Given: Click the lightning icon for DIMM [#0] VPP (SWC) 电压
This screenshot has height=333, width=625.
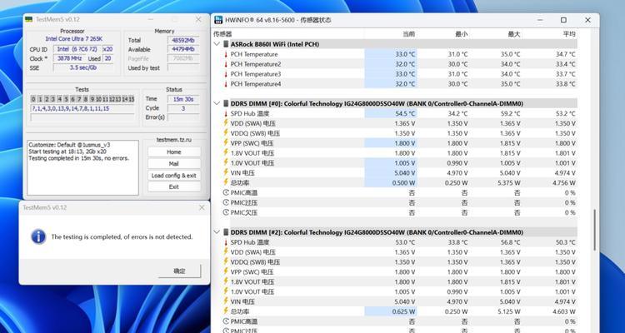Looking at the screenshot, I should click(226, 143).
